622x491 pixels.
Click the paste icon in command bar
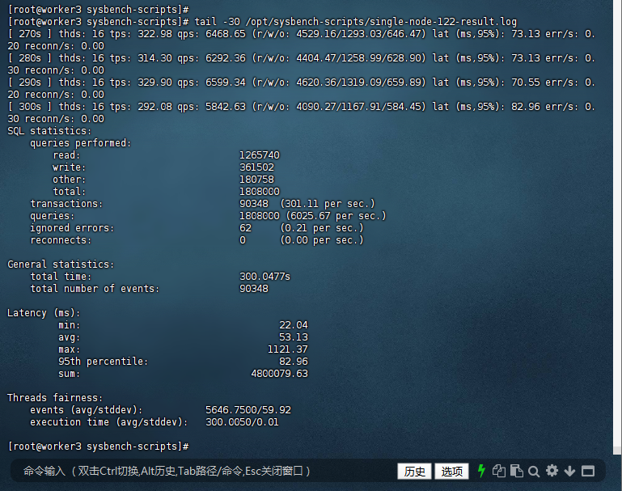click(516, 471)
